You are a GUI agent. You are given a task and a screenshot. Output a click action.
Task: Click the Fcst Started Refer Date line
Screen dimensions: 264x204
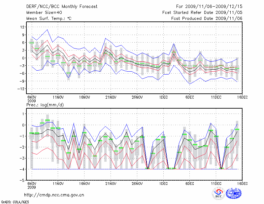point(202,13)
